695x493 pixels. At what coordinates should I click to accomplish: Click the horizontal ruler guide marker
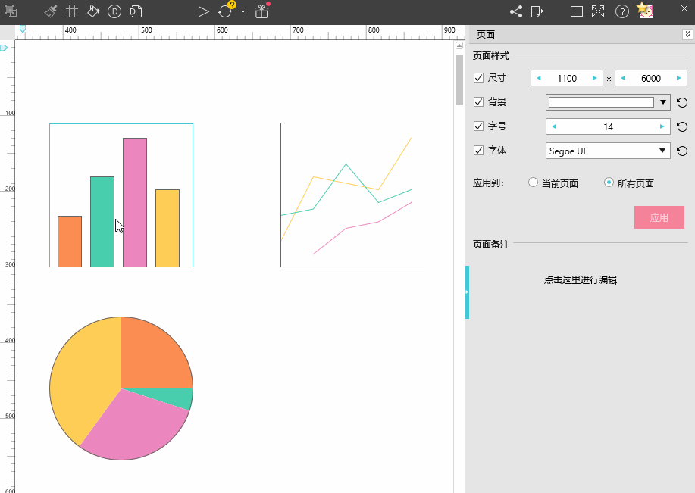[22, 29]
